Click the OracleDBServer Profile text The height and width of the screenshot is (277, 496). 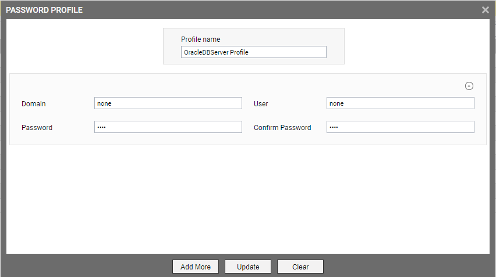click(x=216, y=52)
